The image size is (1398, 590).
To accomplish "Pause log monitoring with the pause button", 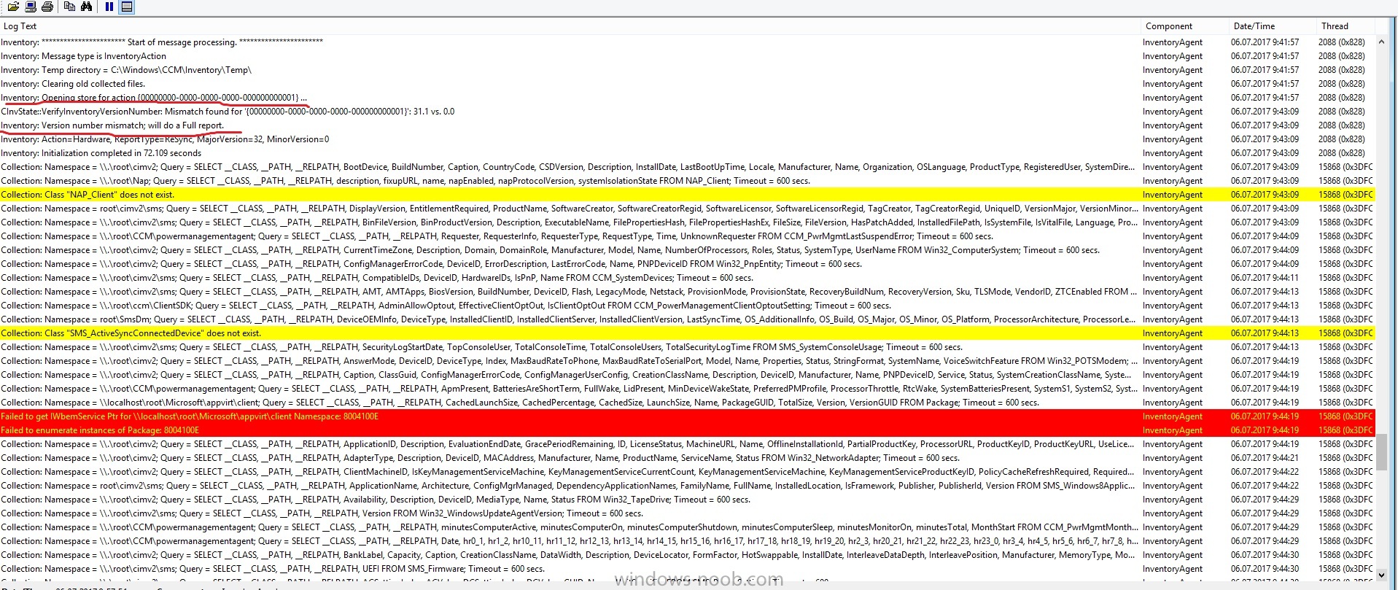I will click(109, 7).
